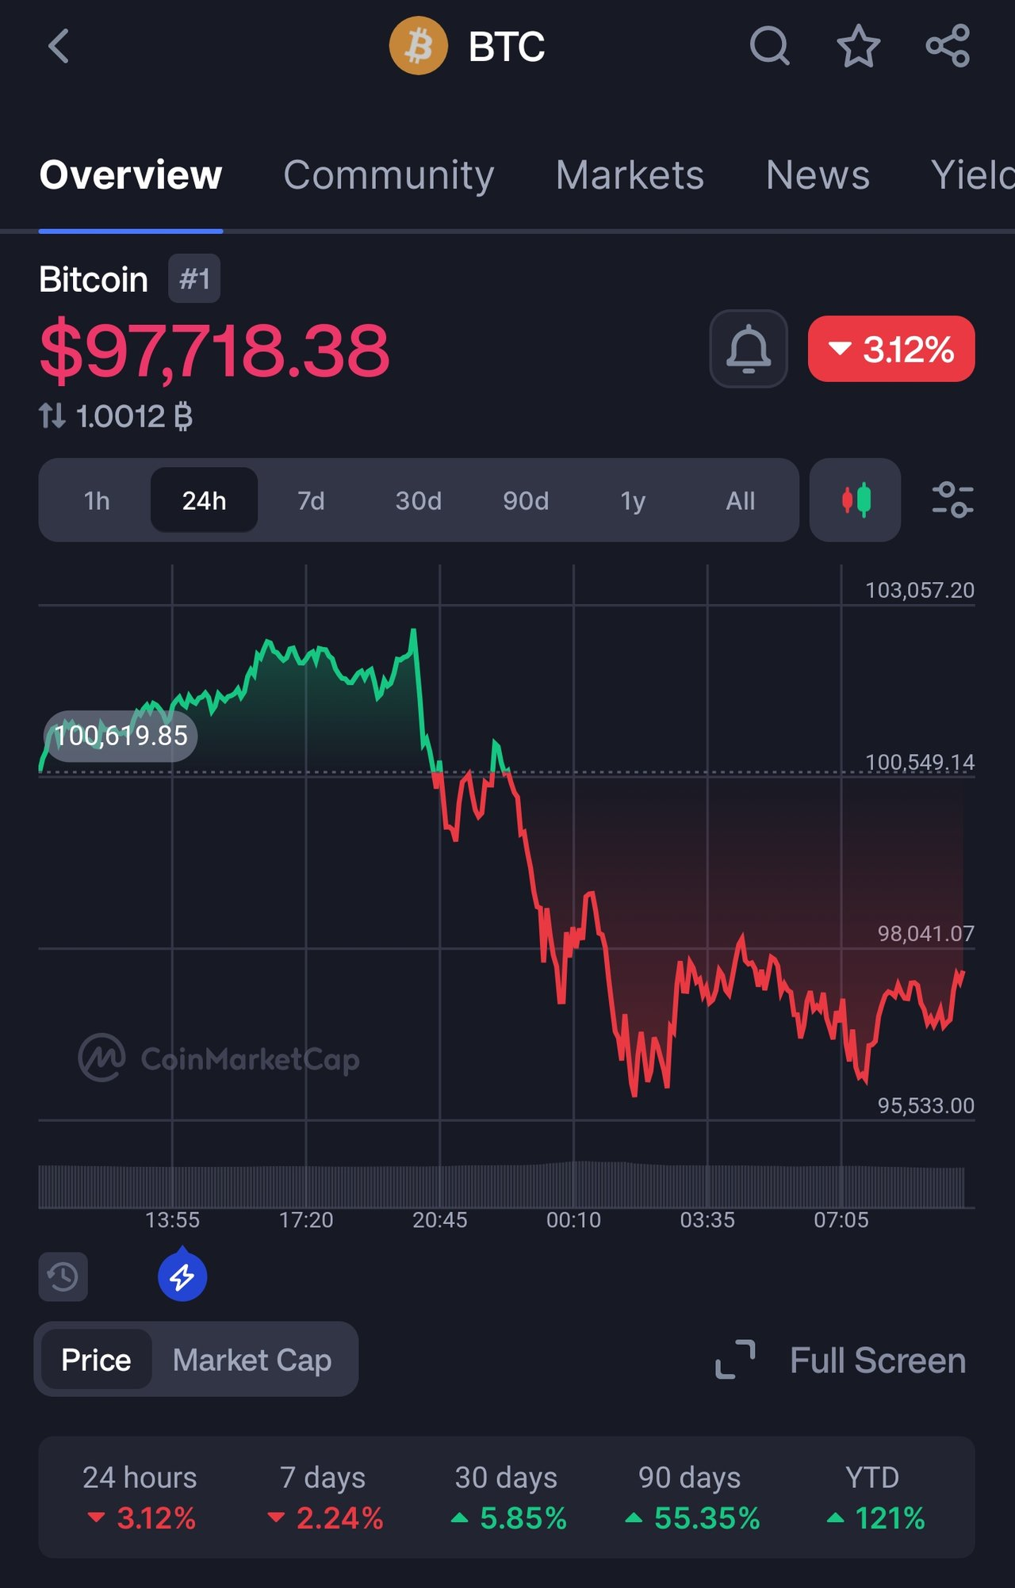This screenshot has width=1015, height=1588.
Task: Open chart settings sliders icon
Action: pyautogui.click(x=952, y=500)
